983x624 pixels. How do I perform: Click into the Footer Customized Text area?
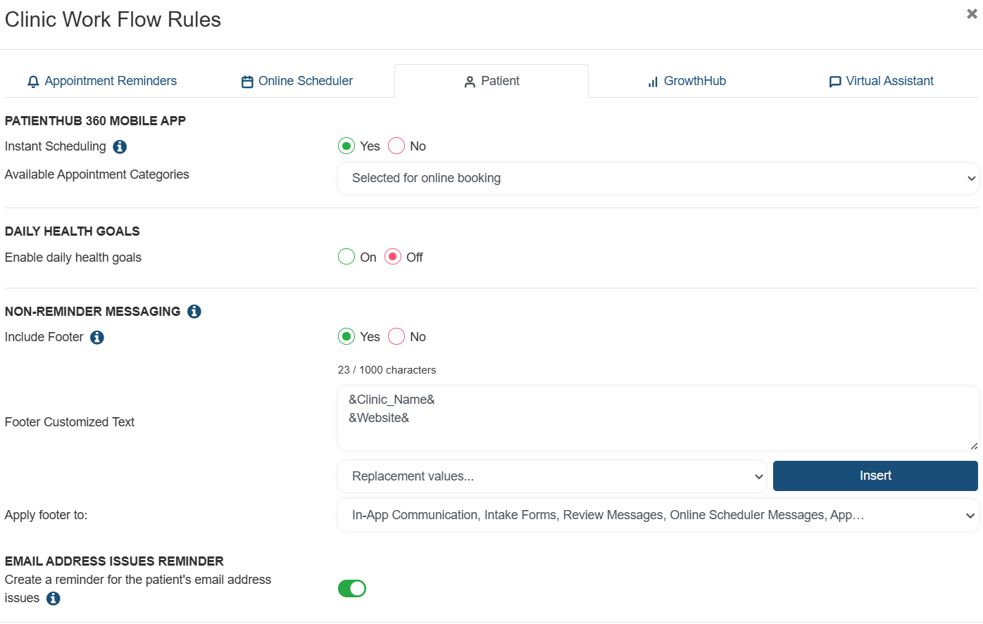pos(658,418)
